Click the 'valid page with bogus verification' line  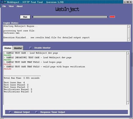44,67
